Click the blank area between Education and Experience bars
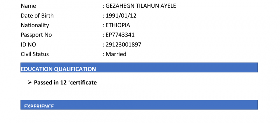Image resolution: width=280 pixels, height=123 pixels. tap(139, 92)
